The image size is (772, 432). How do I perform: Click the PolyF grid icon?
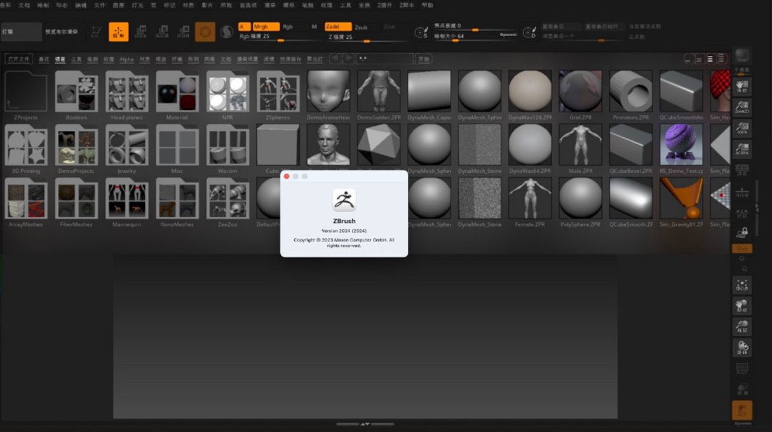(742, 369)
